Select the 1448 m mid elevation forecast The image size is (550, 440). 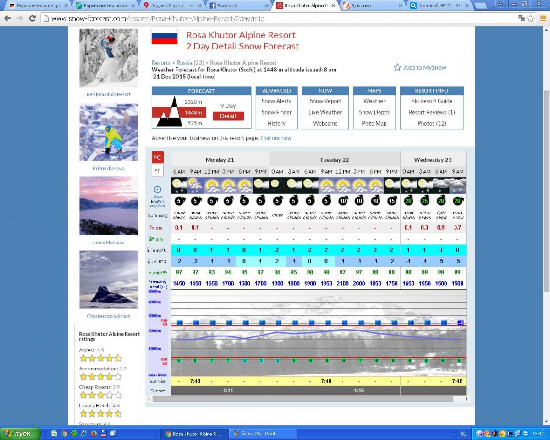coord(193,112)
